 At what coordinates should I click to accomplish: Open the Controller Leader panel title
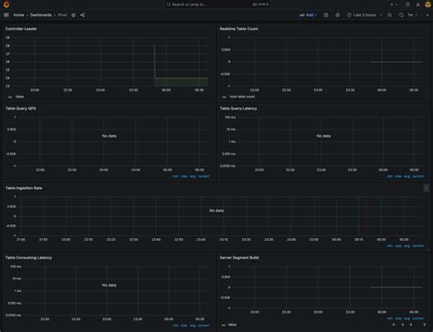tap(21, 29)
